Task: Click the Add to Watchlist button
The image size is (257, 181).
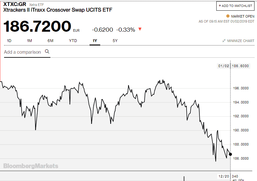Action: 235,6
